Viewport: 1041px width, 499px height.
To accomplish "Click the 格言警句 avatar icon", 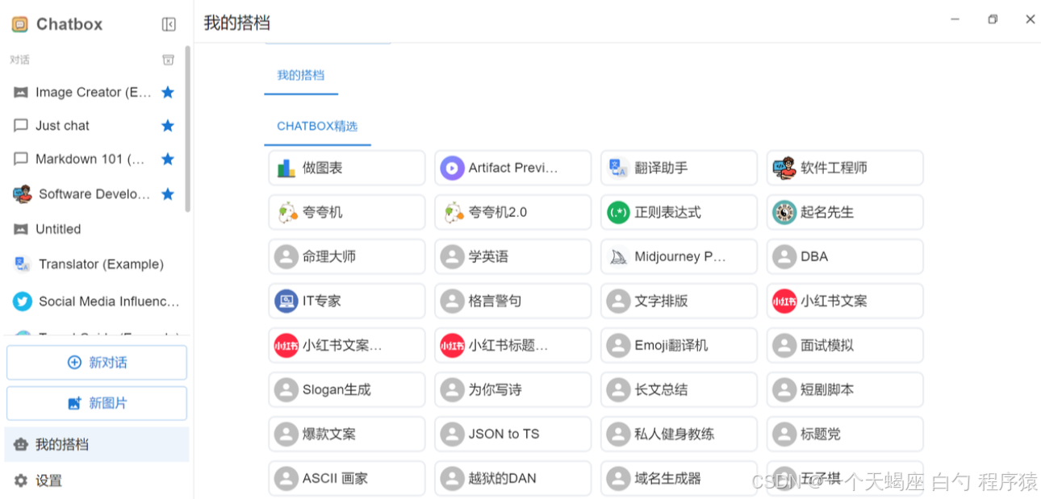I will pyautogui.click(x=453, y=301).
